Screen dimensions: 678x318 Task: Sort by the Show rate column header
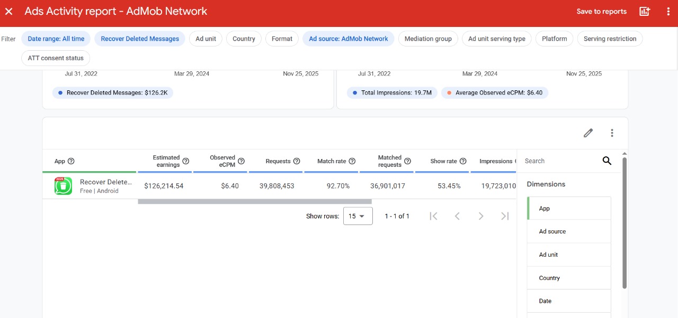click(x=443, y=161)
